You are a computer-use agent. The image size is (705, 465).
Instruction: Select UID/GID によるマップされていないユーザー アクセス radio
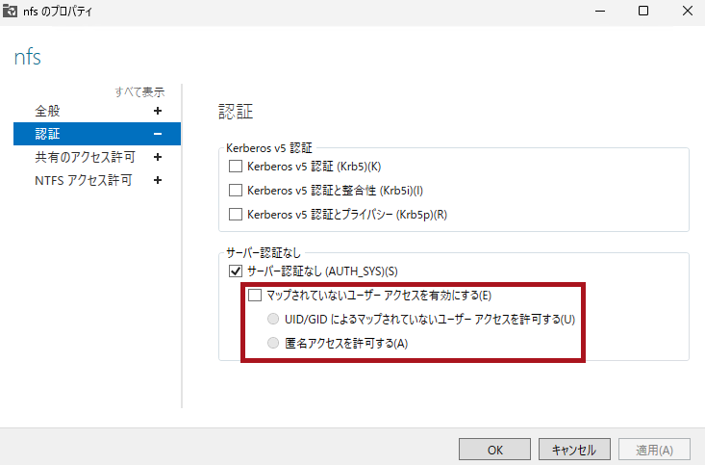pyautogui.click(x=273, y=320)
